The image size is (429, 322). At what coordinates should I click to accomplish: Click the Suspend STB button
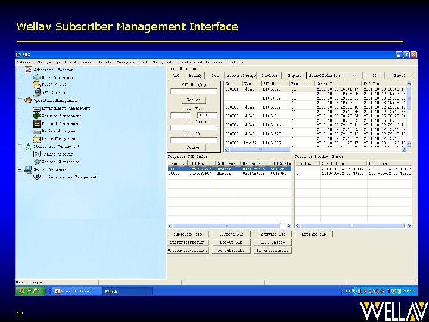pos(231,234)
